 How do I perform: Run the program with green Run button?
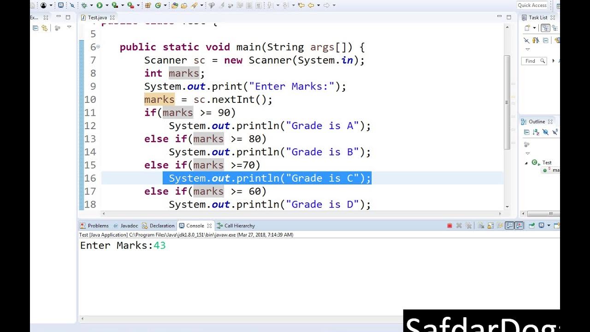(100, 6)
